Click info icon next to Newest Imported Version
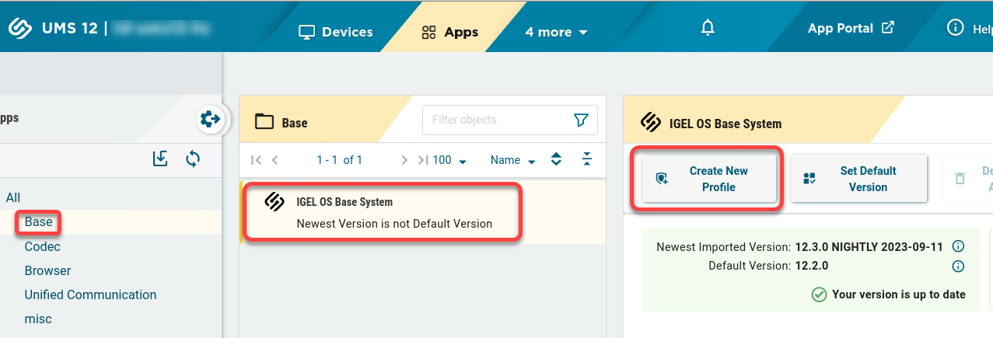This screenshot has height=338, width=993. pyautogui.click(x=958, y=246)
